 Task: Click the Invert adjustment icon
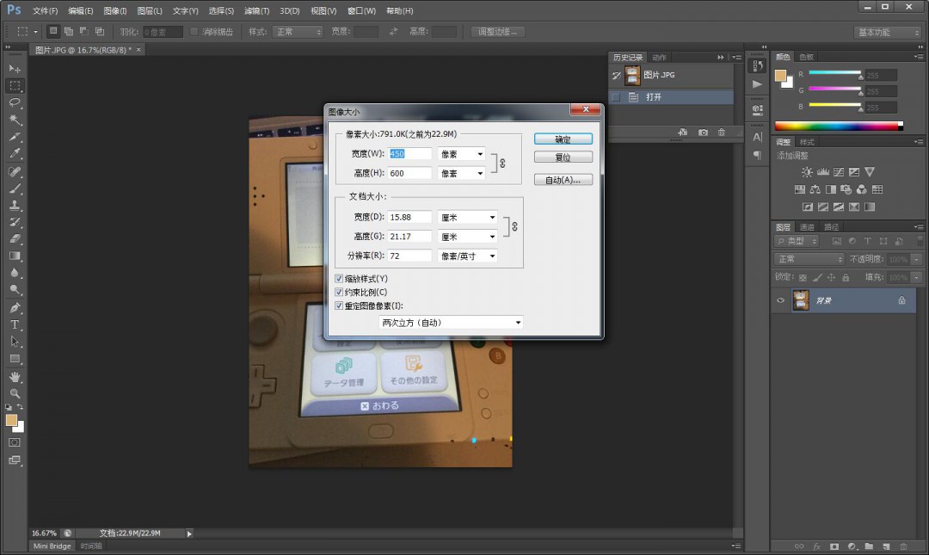(x=807, y=207)
